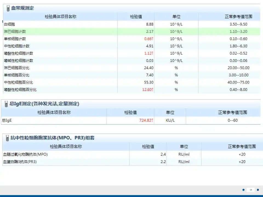Select the 淋巴细胞百分比 row name
The width and height of the screenshot is (263, 197).
[17, 68]
